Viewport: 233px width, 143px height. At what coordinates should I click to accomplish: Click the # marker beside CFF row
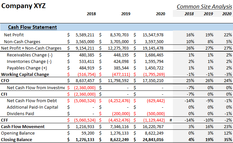tap(171, 120)
